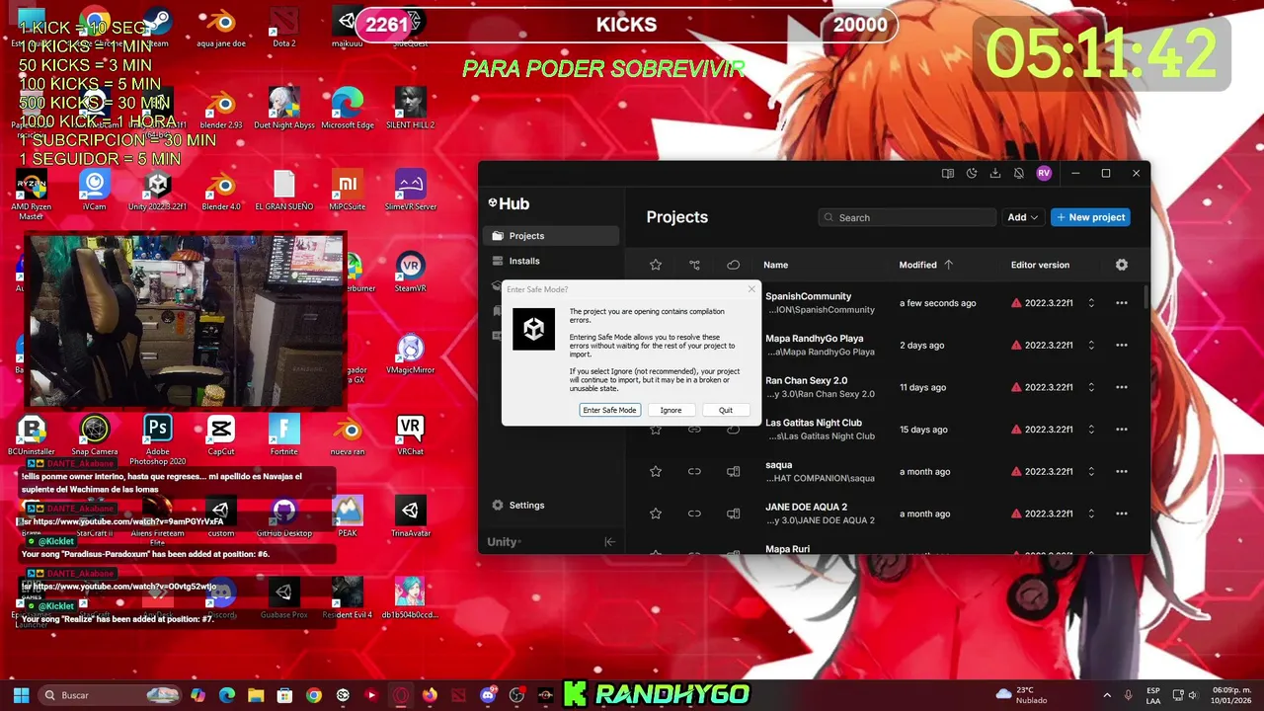Open the Add project dropdown
Image resolution: width=1264 pixels, height=711 pixels.
1023,217
